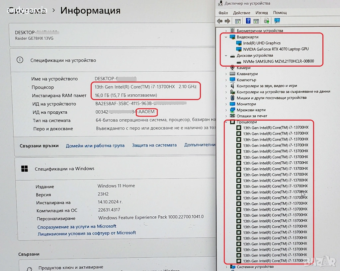Open the Изглед menu

click(x=262, y=13)
